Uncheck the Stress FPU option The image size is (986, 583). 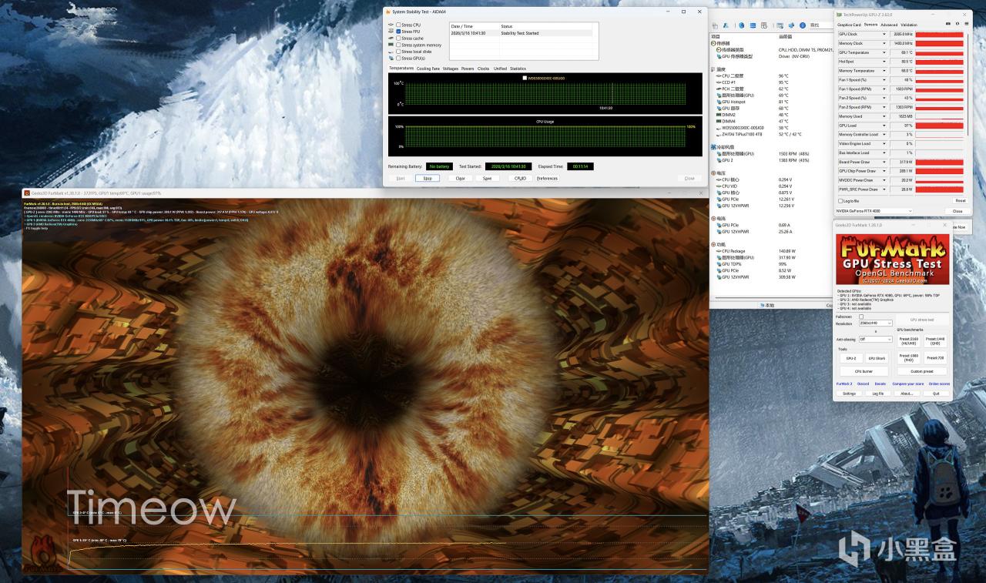tap(398, 31)
